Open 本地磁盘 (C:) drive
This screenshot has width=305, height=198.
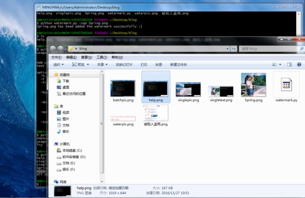tap(72, 150)
